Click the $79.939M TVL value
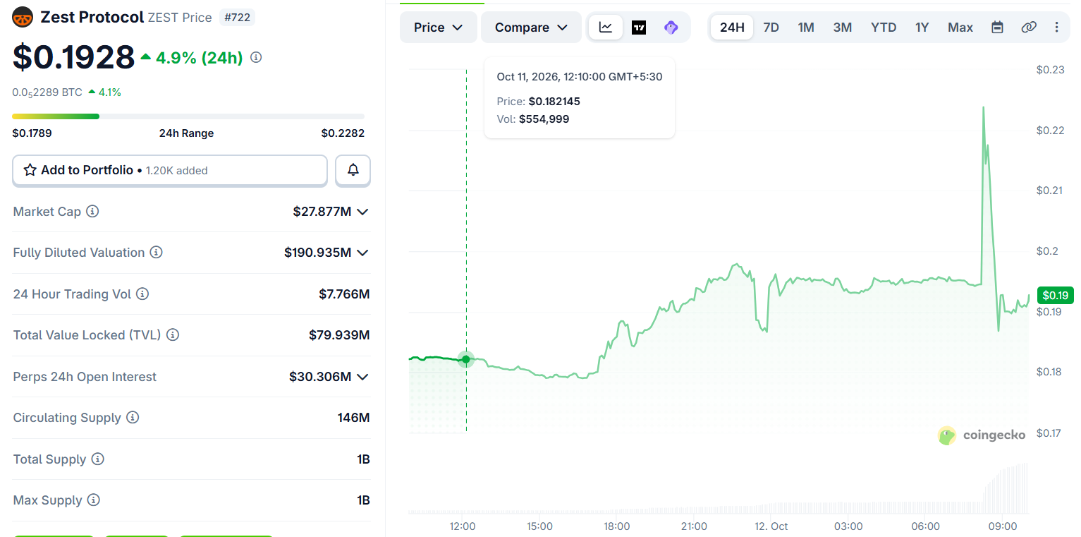Viewport: 1081px width, 537px height. (339, 335)
